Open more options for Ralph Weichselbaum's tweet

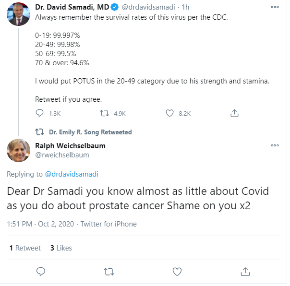275,145
